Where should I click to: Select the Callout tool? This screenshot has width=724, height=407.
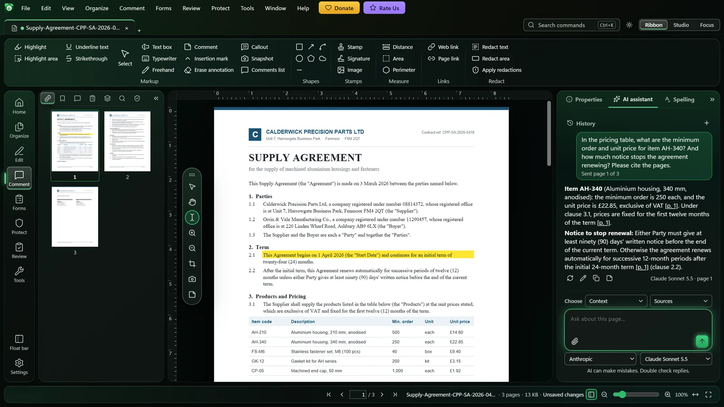coord(255,47)
